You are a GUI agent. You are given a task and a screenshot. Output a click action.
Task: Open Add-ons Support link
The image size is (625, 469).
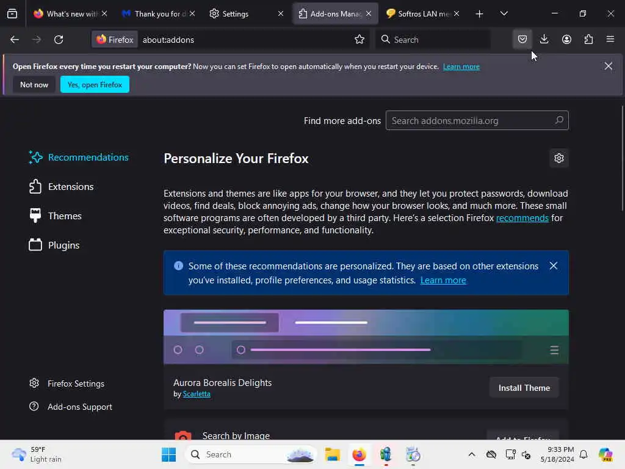(x=71, y=407)
